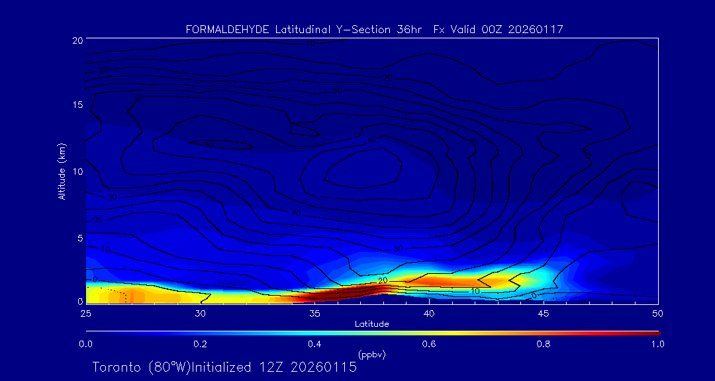Click the Altitude (km) y-axis label
The height and width of the screenshot is (381, 715).
coord(62,171)
